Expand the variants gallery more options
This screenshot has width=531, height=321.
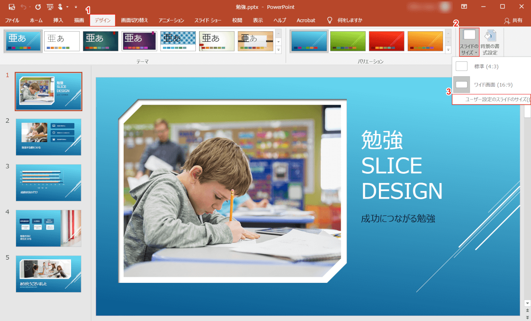(x=448, y=50)
